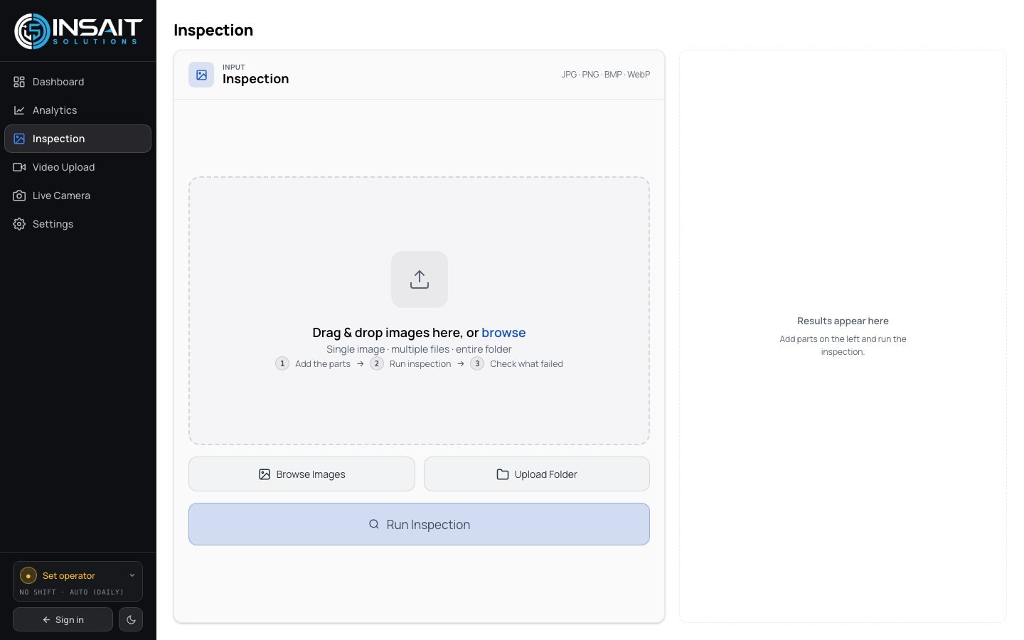Click the Sign in button
1024x640 pixels.
(x=63, y=619)
